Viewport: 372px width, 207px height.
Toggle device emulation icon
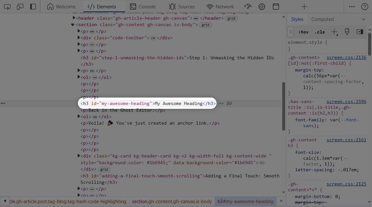point(20,7)
